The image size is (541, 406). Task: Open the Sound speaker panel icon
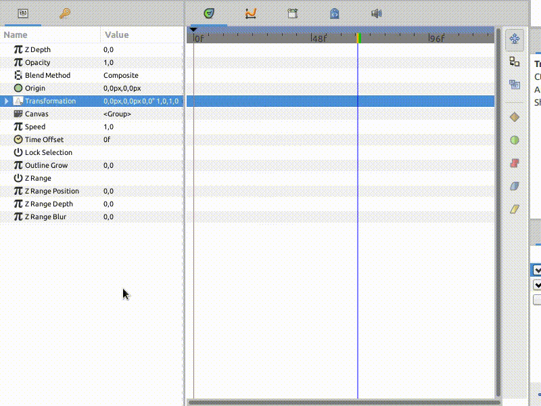pyautogui.click(x=377, y=13)
